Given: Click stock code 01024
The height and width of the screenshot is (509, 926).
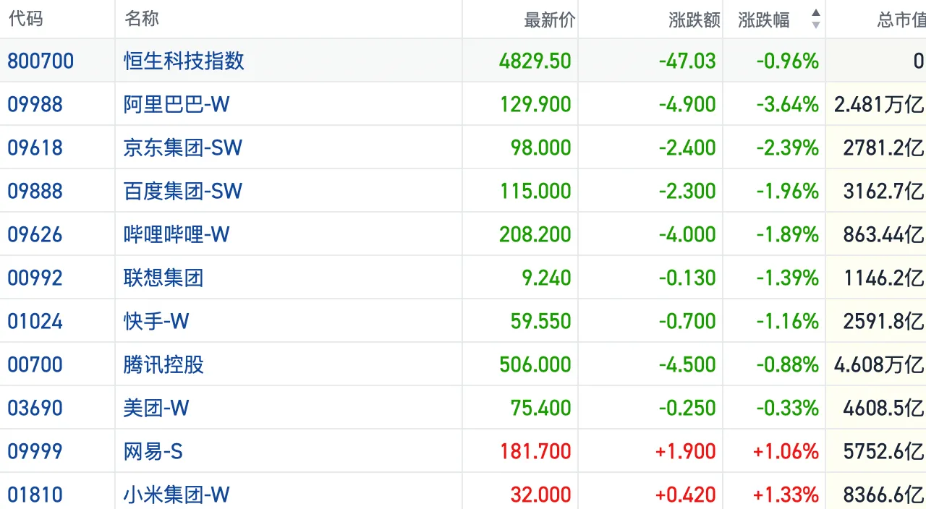Looking at the screenshot, I should 35,321.
